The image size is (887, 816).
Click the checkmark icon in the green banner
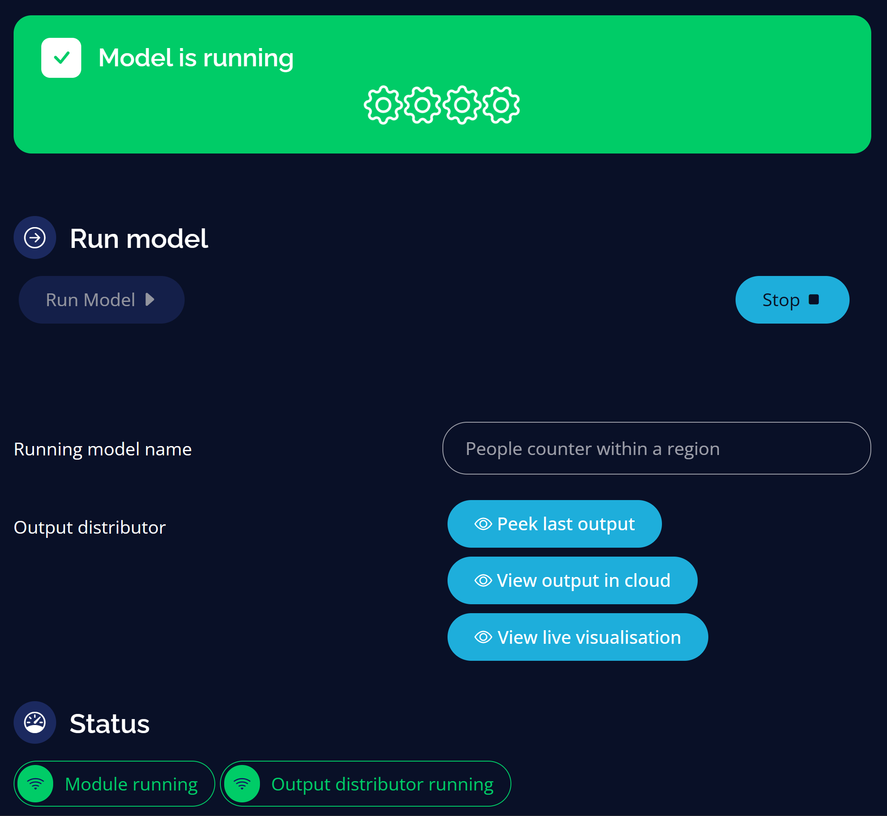(61, 57)
